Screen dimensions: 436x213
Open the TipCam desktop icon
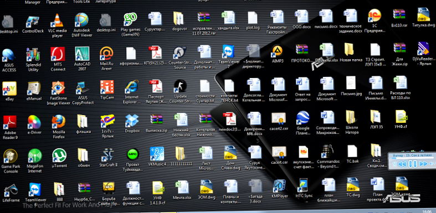point(107,91)
